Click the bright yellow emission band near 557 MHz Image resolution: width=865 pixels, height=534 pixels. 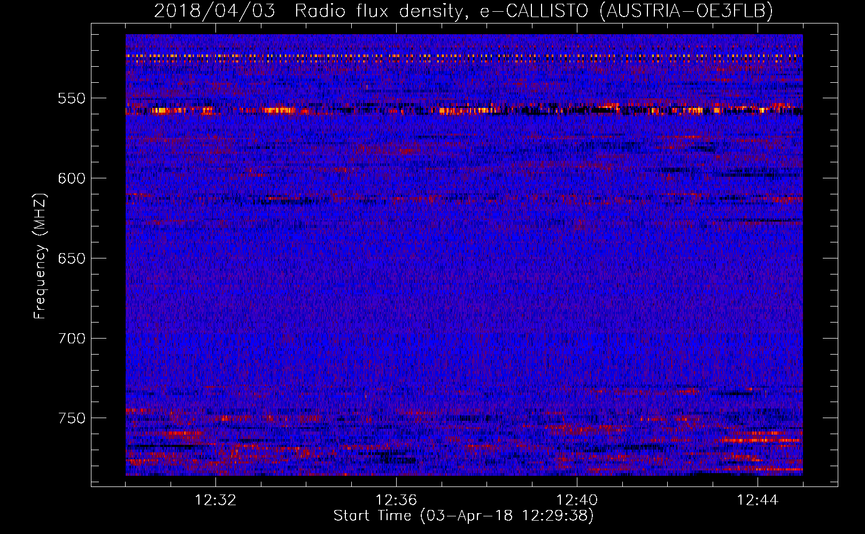(464, 111)
